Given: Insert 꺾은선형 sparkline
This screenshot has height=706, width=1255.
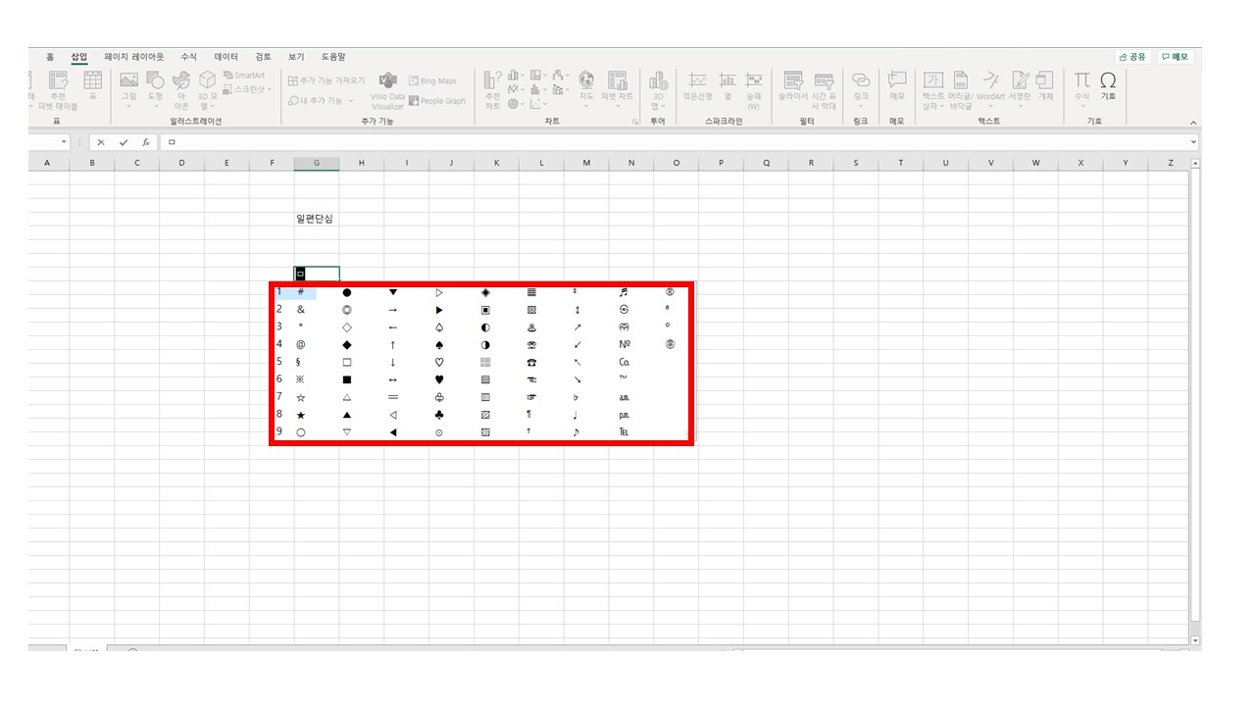Looking at the screenshot, I should point(698,86).
